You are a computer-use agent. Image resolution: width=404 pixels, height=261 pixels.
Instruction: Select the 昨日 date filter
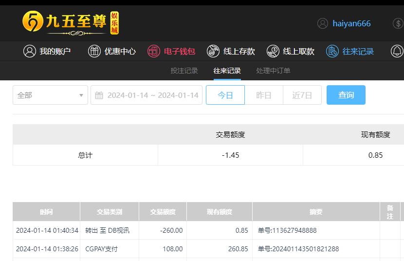[x=264, y=95]
